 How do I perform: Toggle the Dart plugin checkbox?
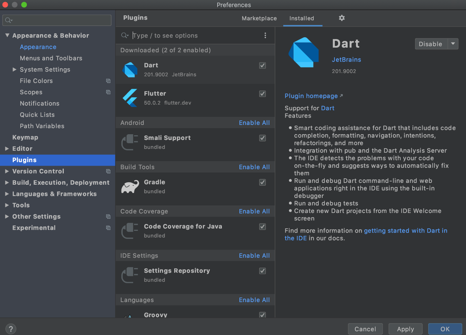pyautogui.click(x=262, y=65)
